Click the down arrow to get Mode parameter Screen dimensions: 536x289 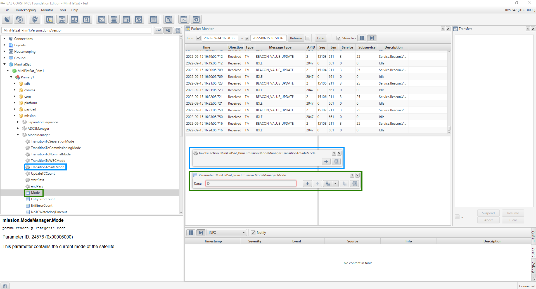tap(307, 184)
